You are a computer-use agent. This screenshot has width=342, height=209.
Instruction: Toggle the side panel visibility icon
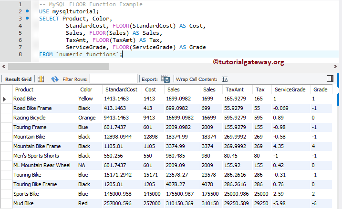click(330, 79)
